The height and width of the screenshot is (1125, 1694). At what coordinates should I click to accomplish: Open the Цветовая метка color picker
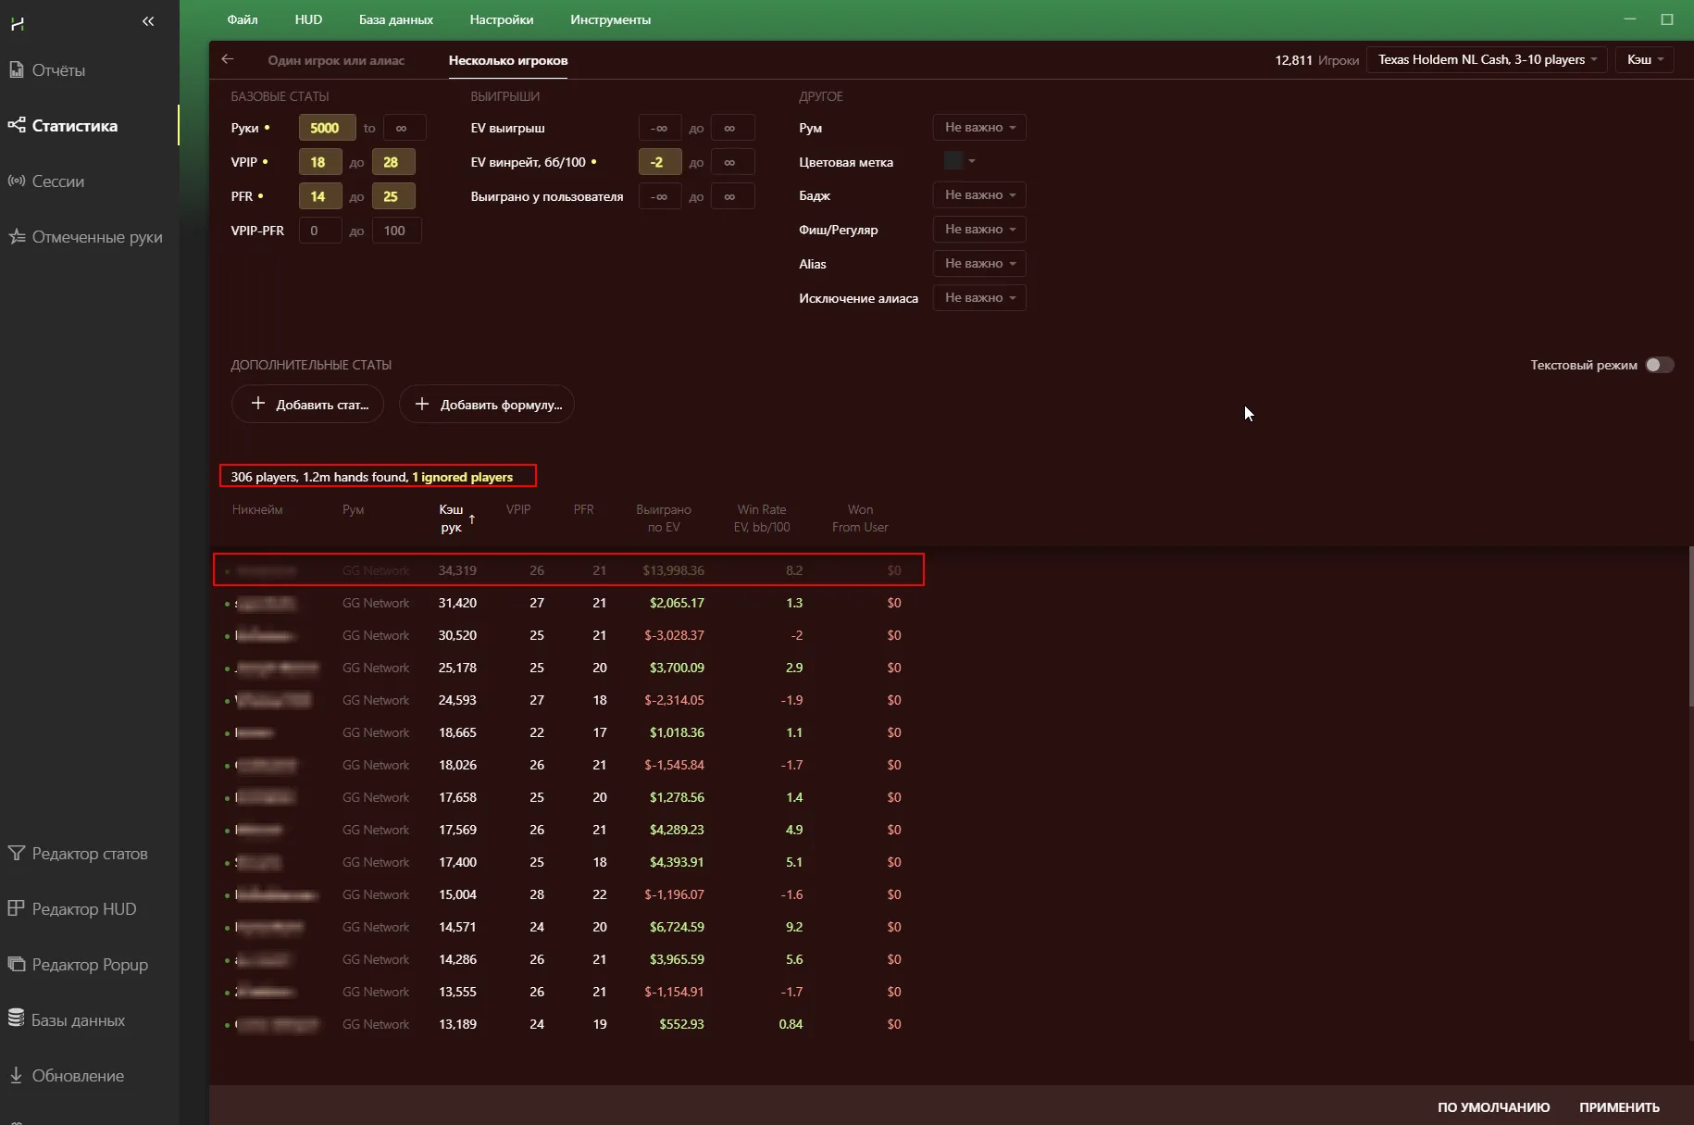959,161
